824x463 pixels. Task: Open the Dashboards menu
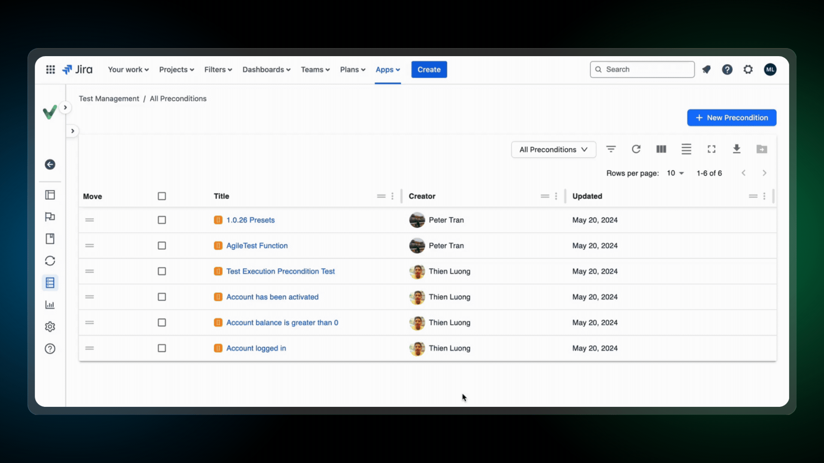266,69
